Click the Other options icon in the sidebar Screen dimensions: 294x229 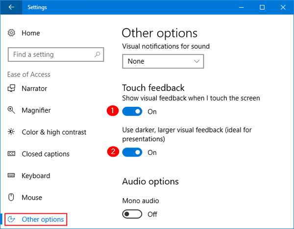click(x=12, y=219)
